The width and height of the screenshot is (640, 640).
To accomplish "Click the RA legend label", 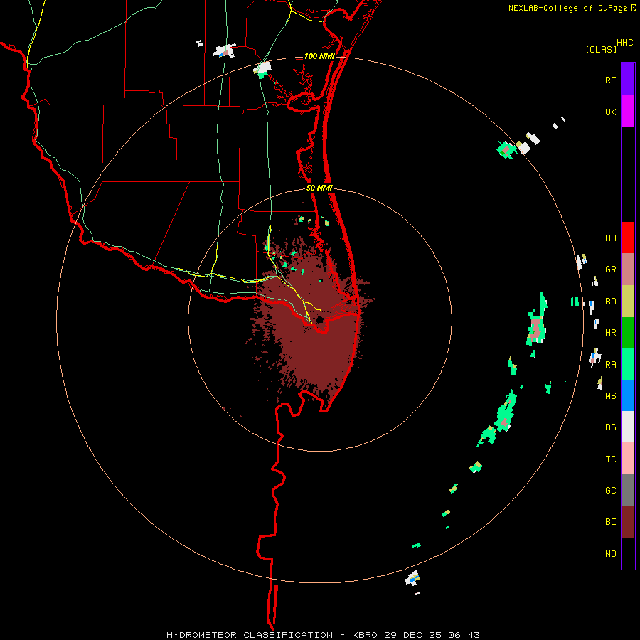I will pos(610,364).
